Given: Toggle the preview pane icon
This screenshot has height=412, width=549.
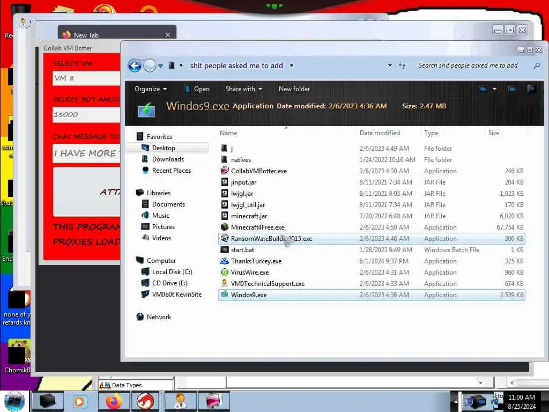Looking at the screenshot, I should pyautogui.click(x=512, y=89).
